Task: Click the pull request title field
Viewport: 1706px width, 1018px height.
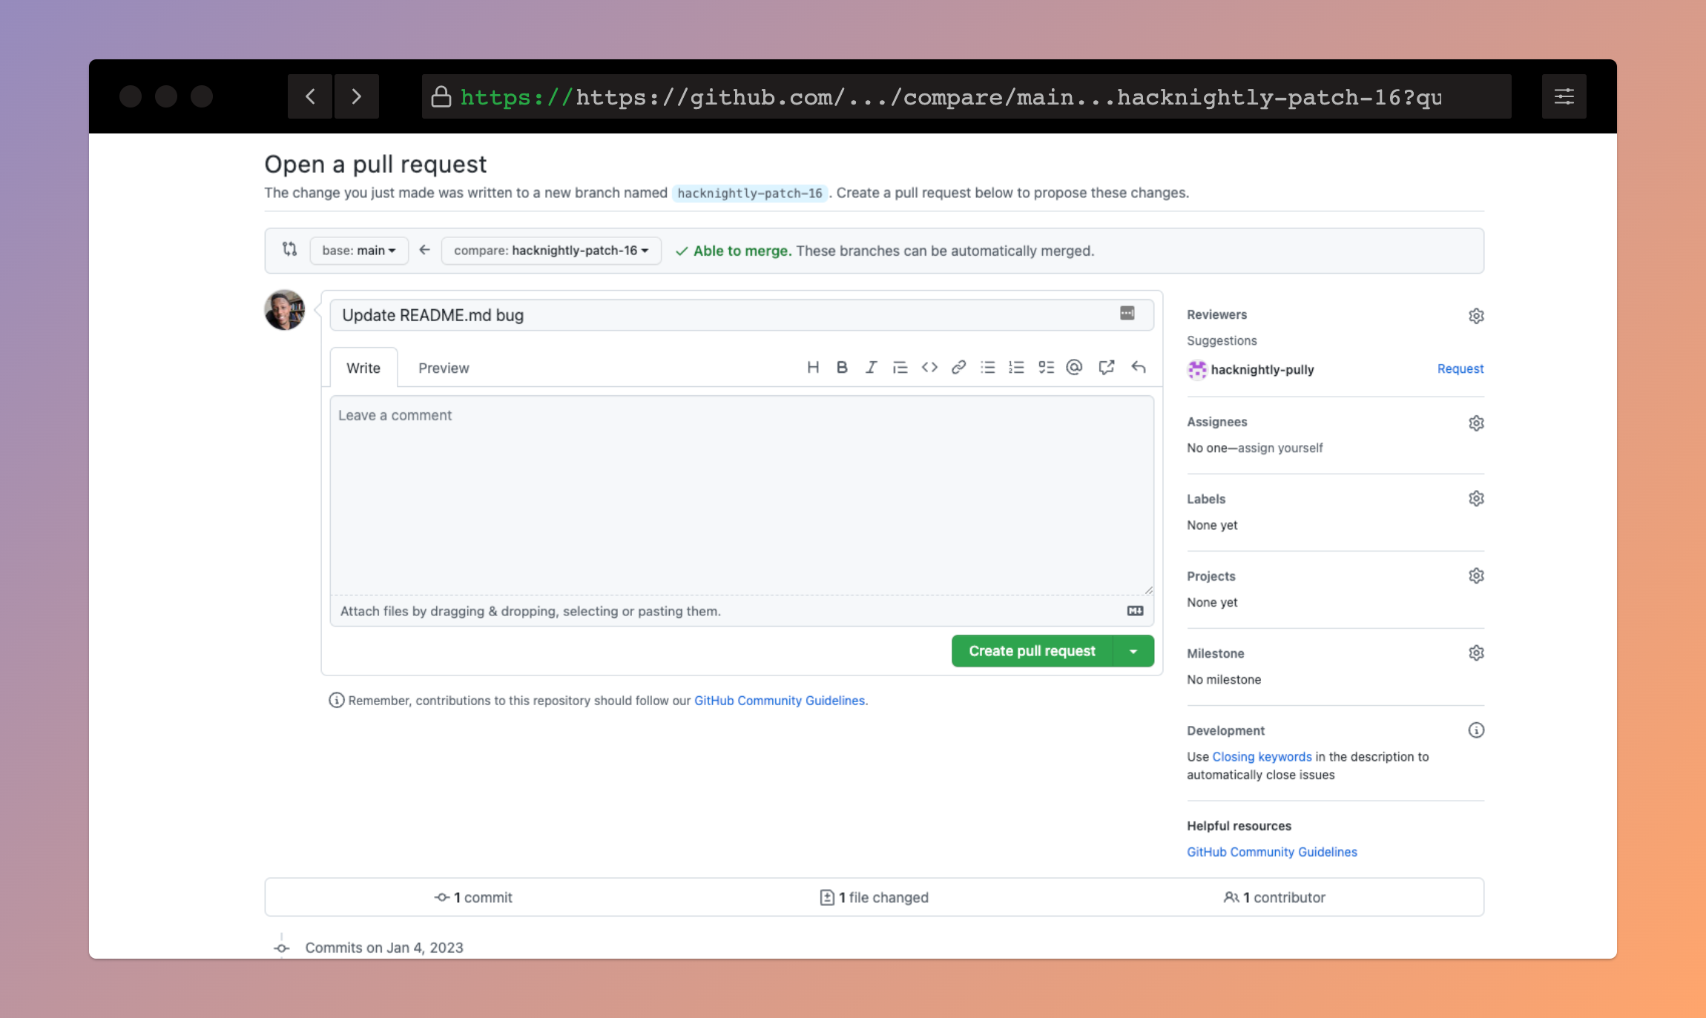Action: pyautogui.click(x=742, y=315)
